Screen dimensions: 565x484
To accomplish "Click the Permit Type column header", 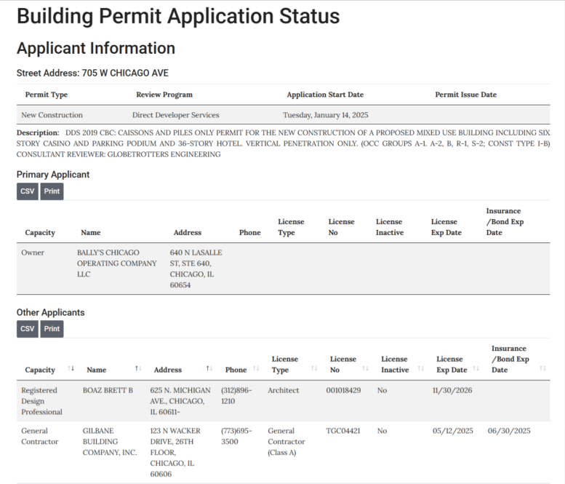I will [x=46, y=95].
